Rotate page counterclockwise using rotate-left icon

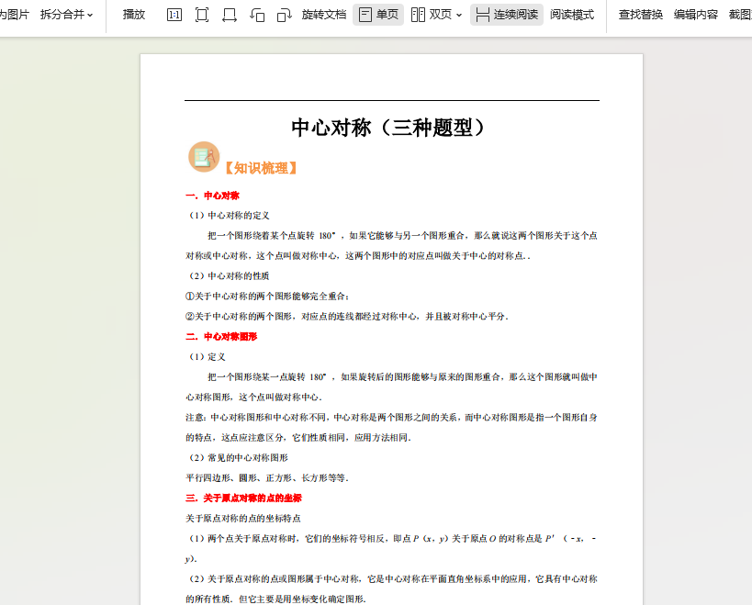pos(257,15)
